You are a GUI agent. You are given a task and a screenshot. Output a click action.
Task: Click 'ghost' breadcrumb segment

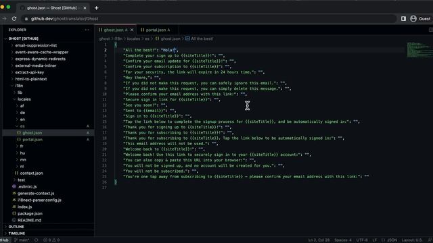coord(104,39)
